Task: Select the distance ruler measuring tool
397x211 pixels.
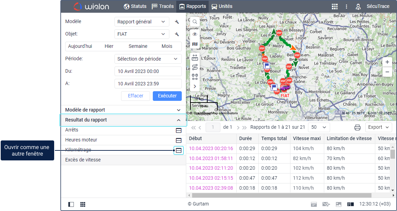Action: [195, 57]
